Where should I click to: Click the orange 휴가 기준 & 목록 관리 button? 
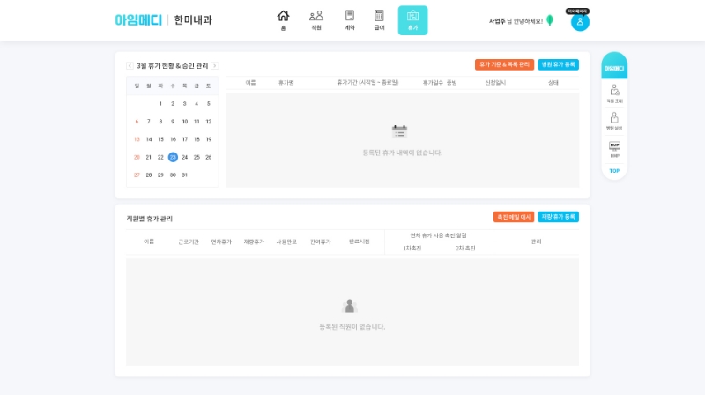(x=504, y=64)
